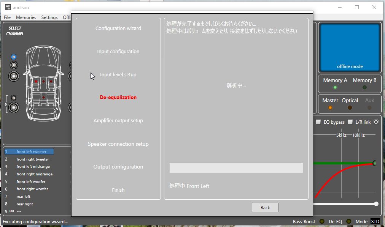This screenshot has width=385, height=227.
Task: Select the front left woofer speaker icon
Action: pos(14,76)
